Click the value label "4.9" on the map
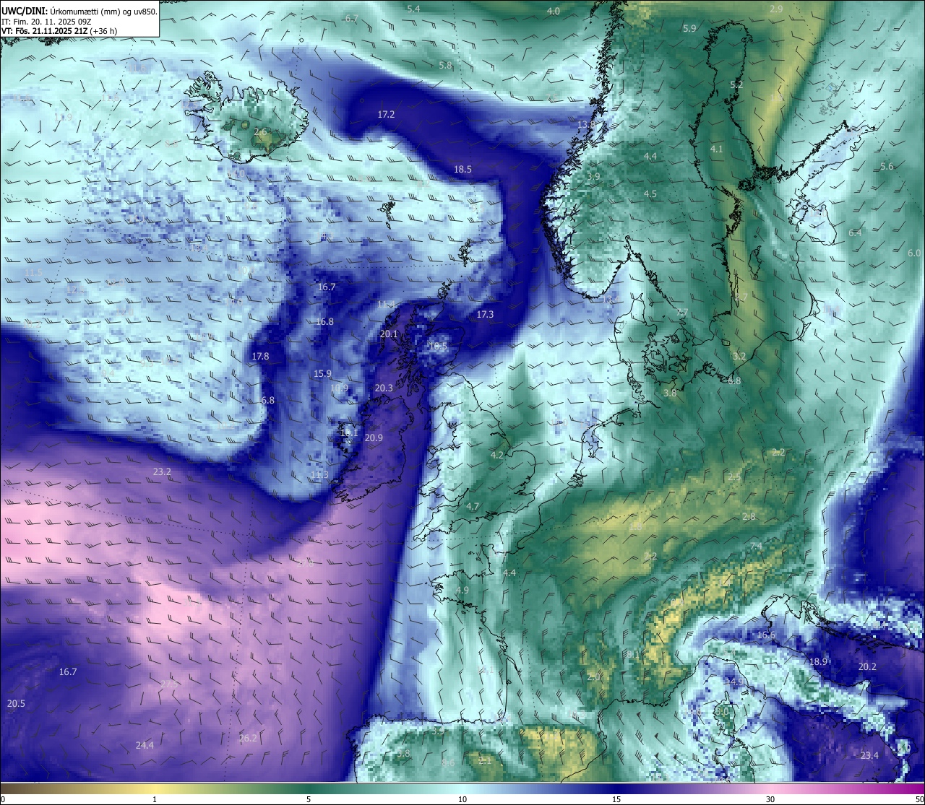This screenshot has height=805, width=925. click(x=462, y=591)
